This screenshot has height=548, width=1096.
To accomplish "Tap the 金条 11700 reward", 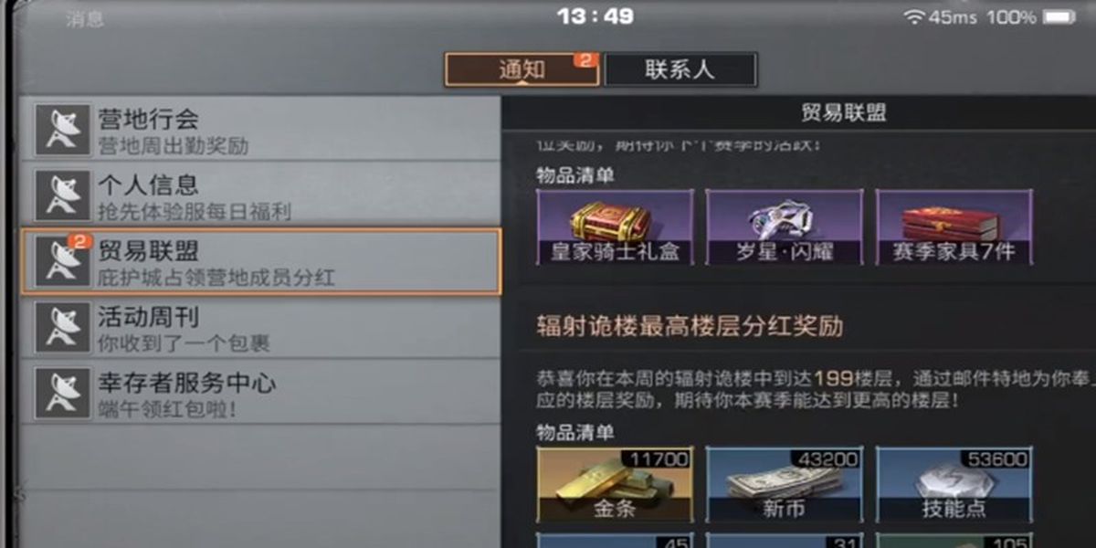I will 615,484.
